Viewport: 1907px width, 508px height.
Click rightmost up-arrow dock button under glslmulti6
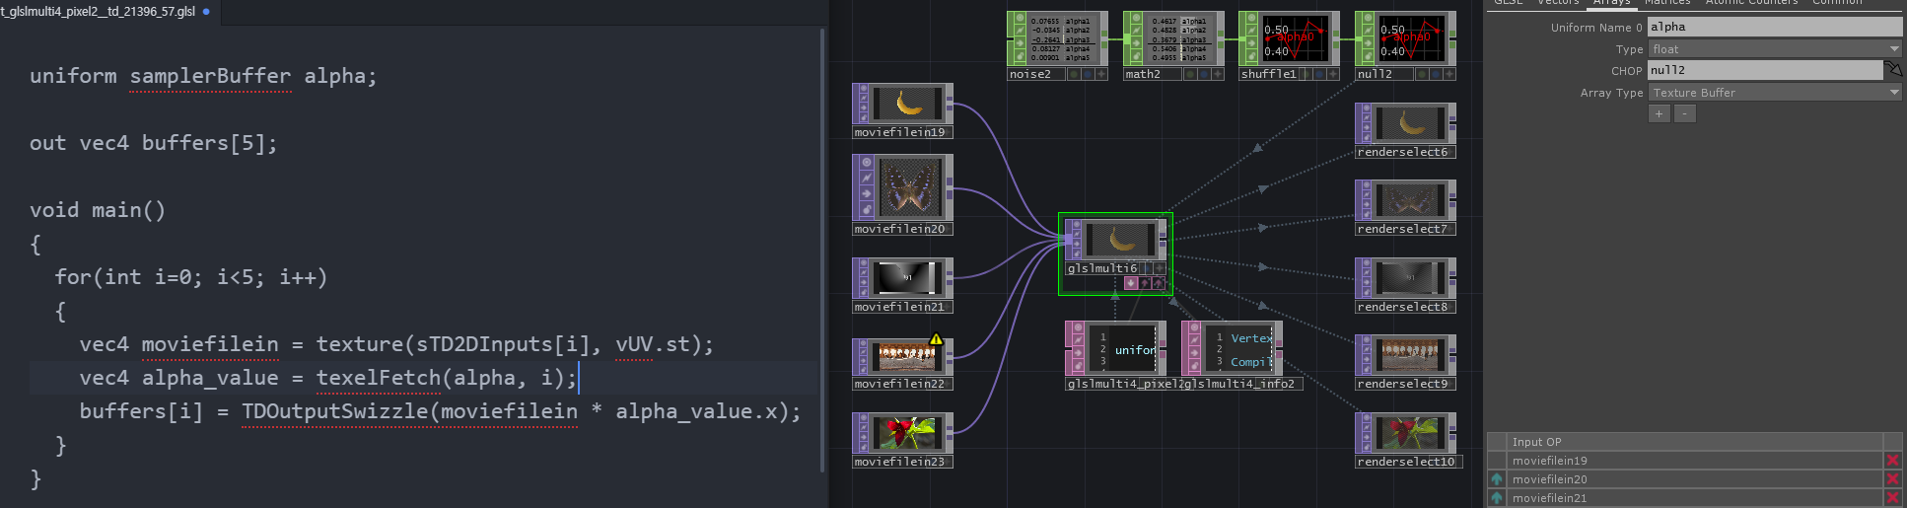(1159, 283)
